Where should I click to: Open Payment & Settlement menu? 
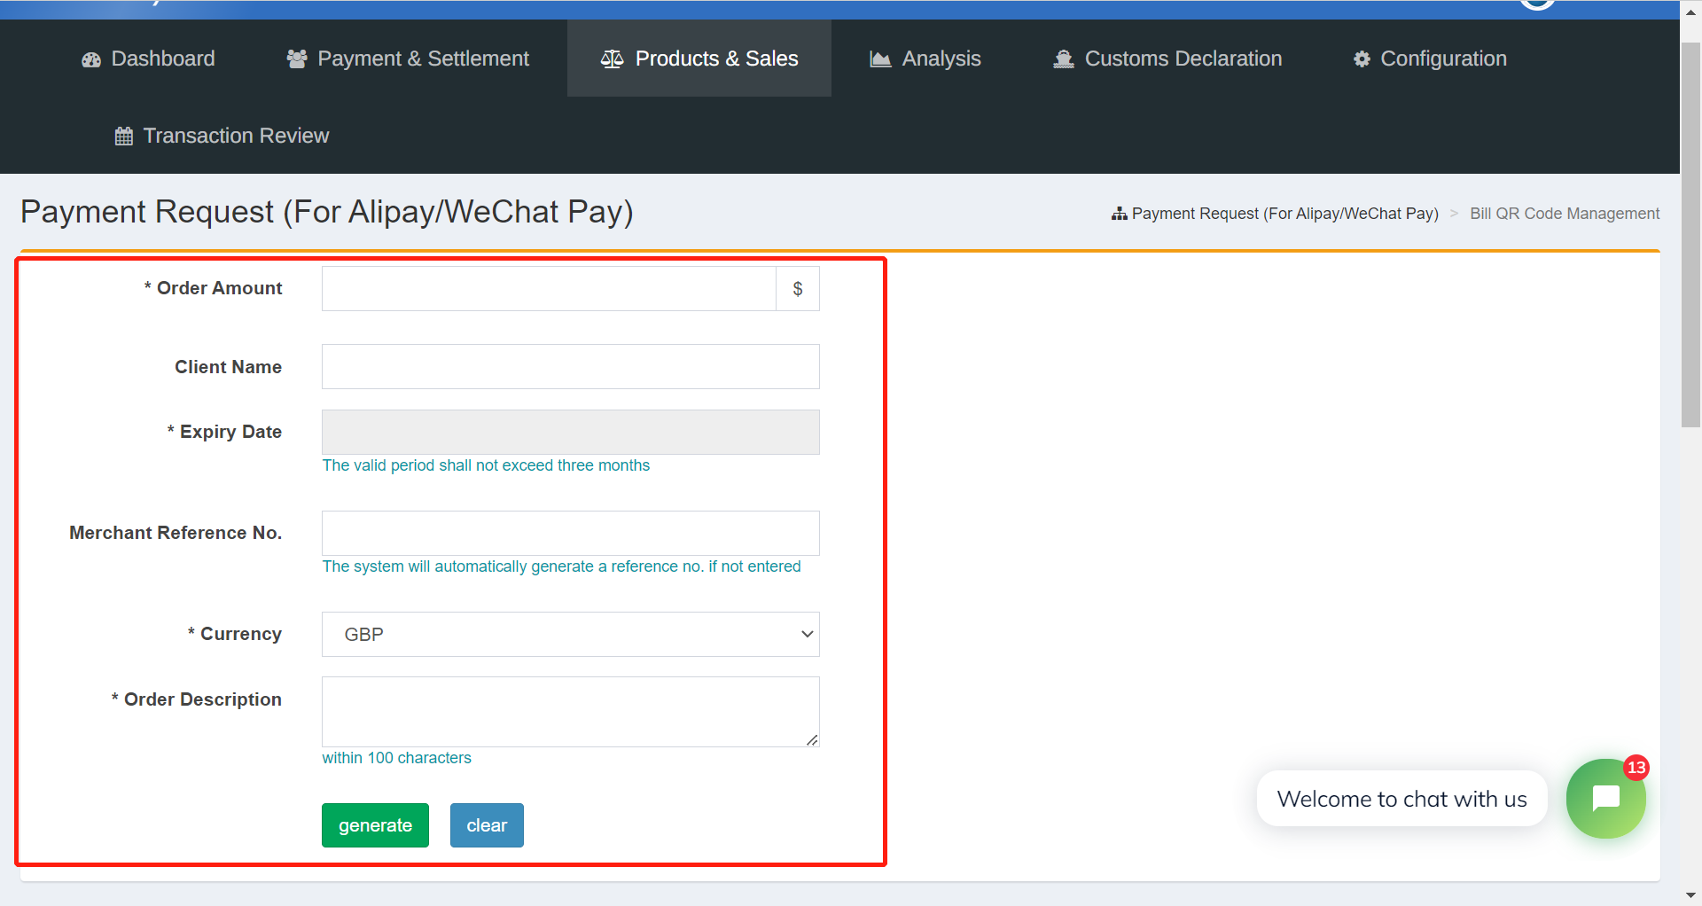click(408, 59)
